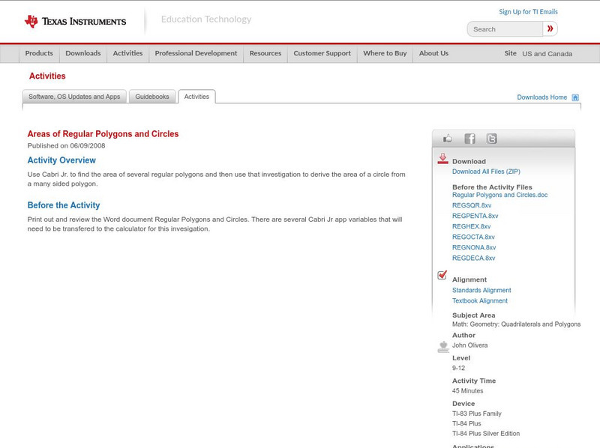Switch to the Guidebooks tab
This screenshot has height=448, width=600.
[x=152, y=97]
